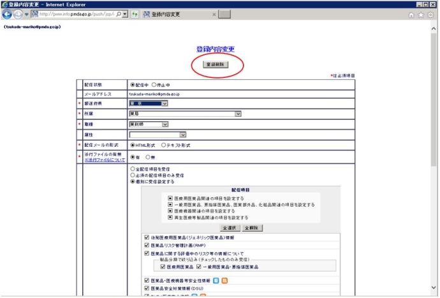440x298 pixels.
Task: Uncheck the 医療用医薬品 filter checkbox
Action: [163, 267]
